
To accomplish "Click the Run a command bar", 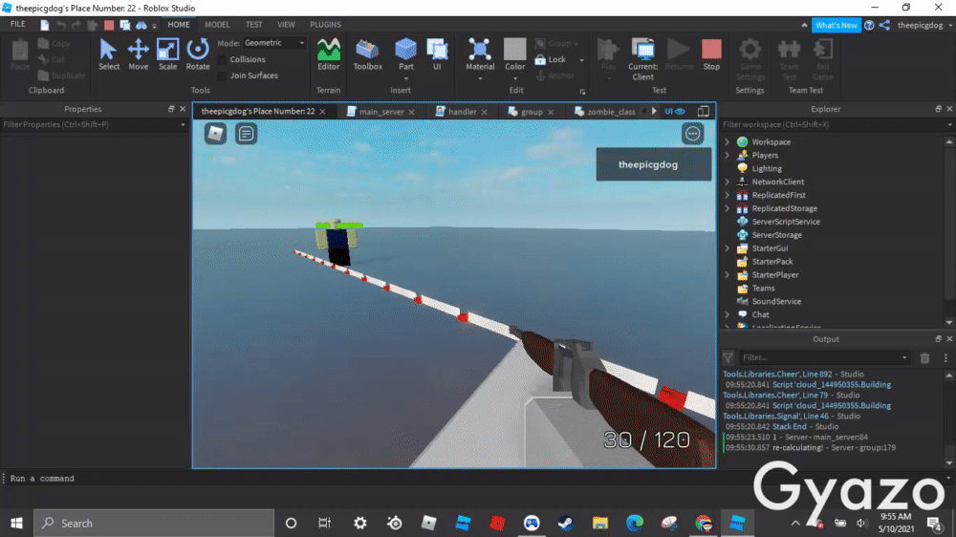I will pyautogui.click(x=475, y=479).
